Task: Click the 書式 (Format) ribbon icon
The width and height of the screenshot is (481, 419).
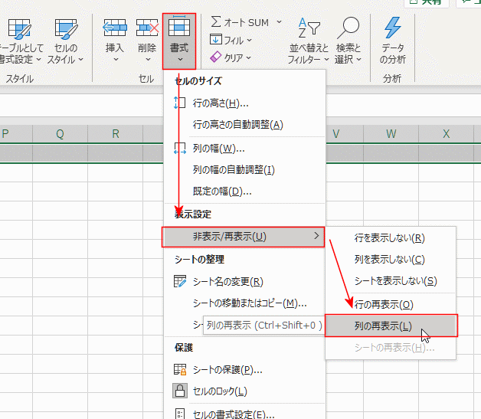Action: pos(179,29)
